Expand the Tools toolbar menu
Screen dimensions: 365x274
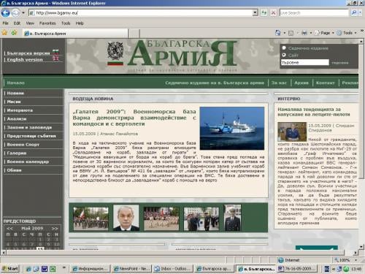(347, 33)
